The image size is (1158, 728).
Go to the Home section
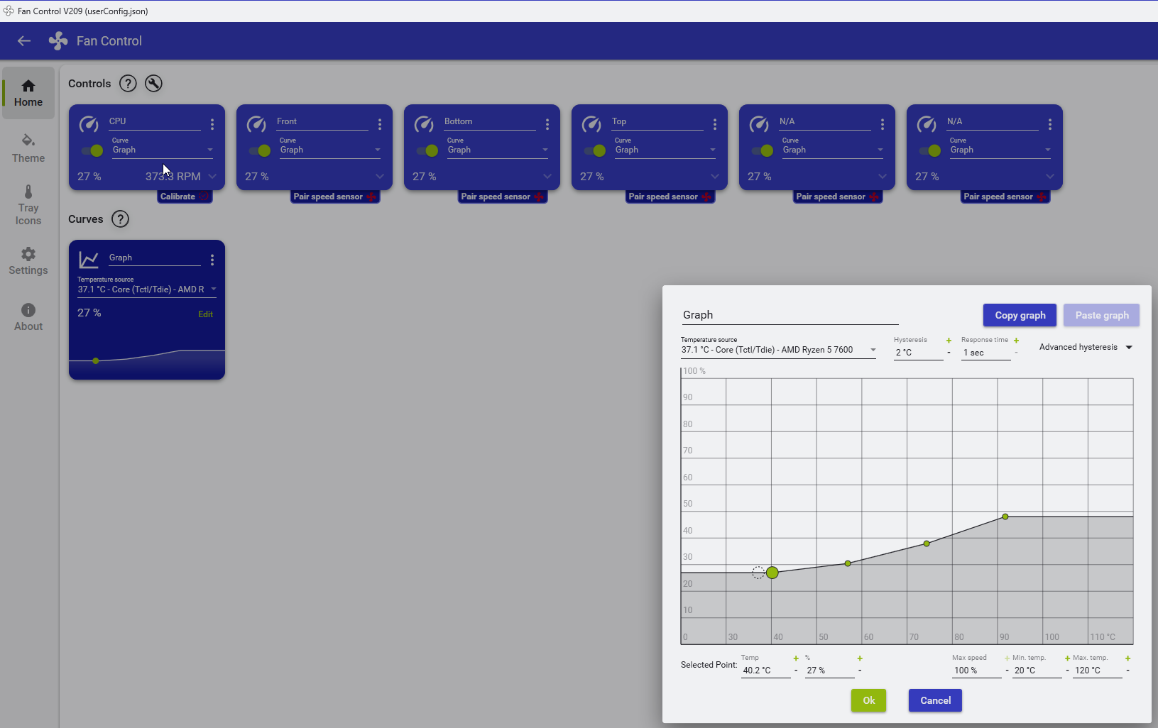(x=28, y=93)
